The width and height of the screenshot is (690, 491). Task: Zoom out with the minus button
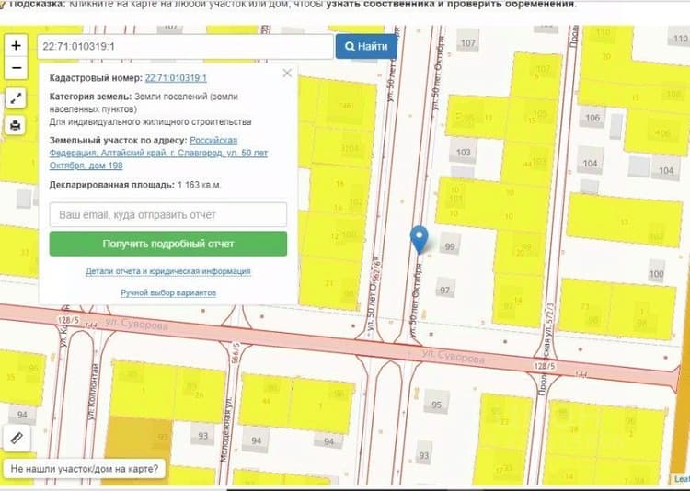click(x=16, y=68)
